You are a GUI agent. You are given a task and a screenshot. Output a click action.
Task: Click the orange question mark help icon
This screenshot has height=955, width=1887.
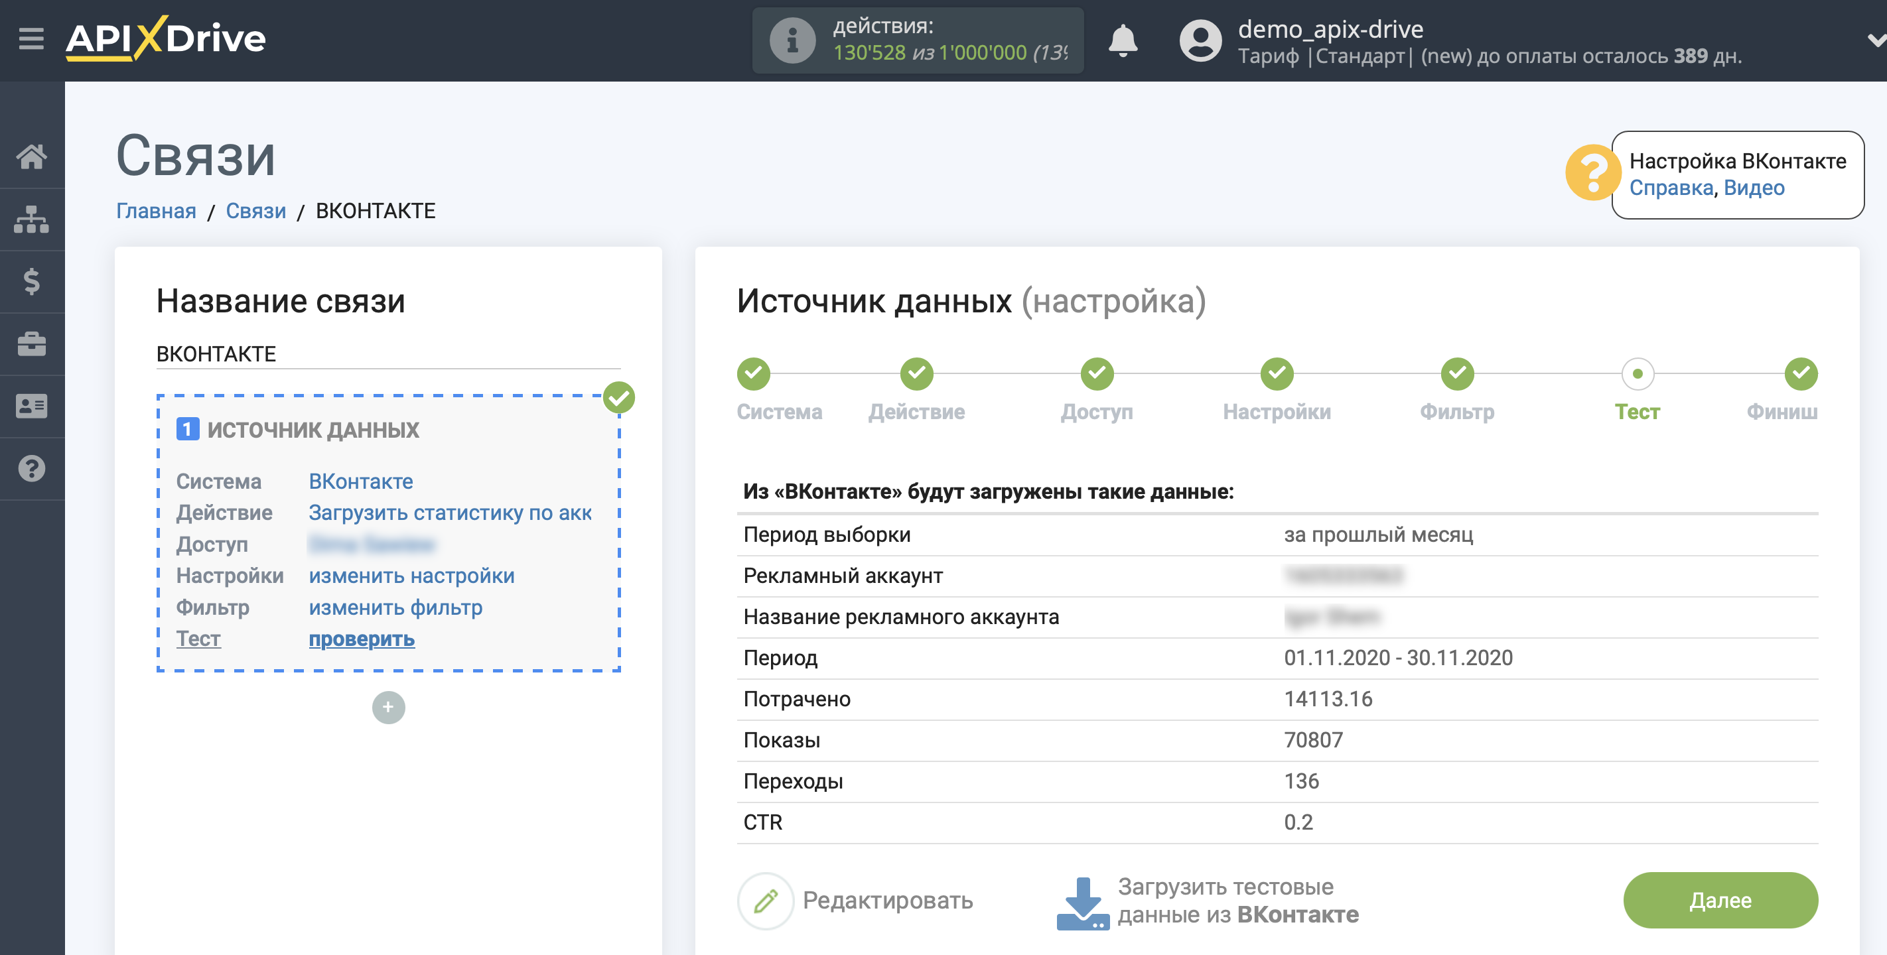click(x=1592, y=173)
